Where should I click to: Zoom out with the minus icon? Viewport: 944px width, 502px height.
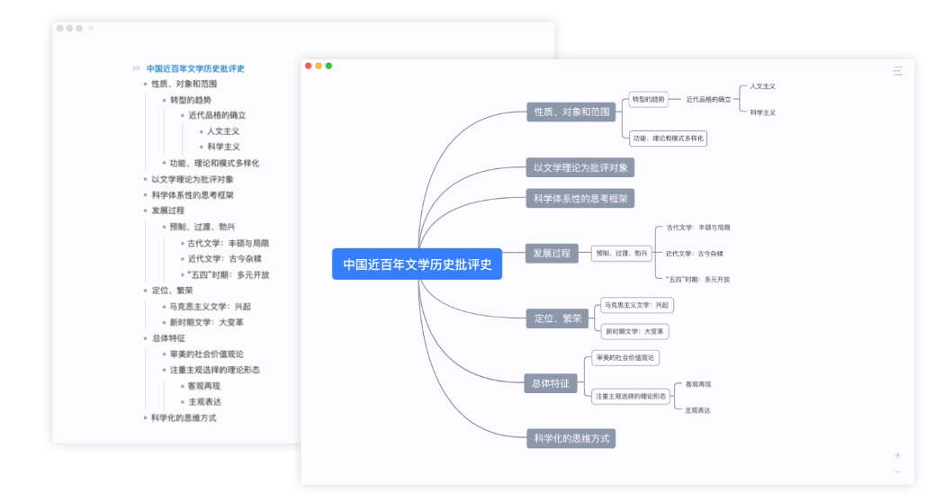(x=897, y=472)
